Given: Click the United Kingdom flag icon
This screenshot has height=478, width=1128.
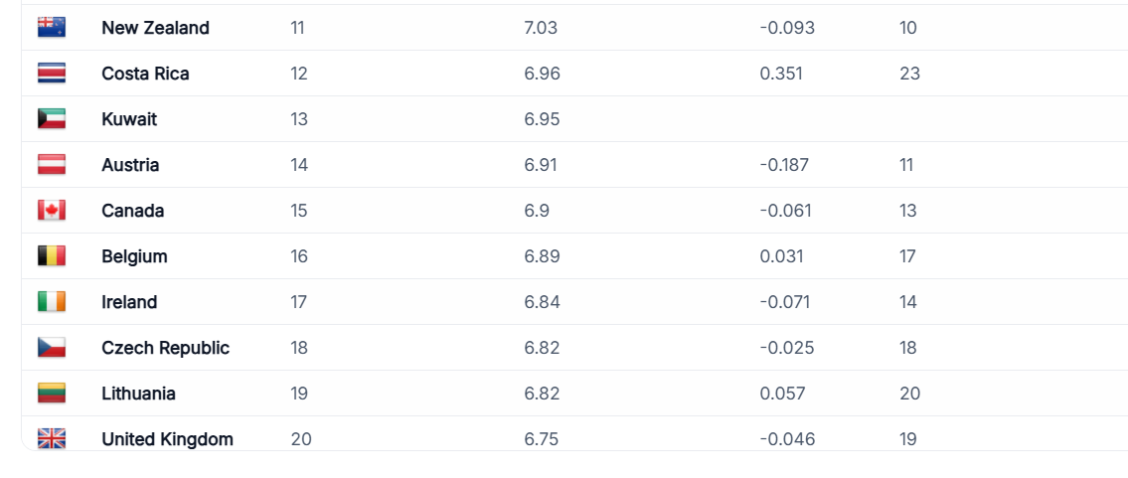Looking at the screenshot, I should click(52, 438).
